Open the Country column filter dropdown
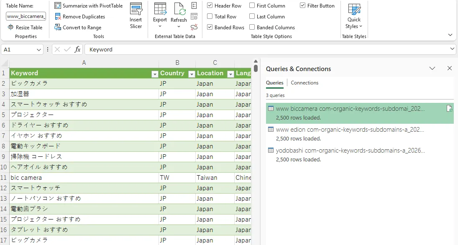 pyautogui.click(x=192, y=74)
